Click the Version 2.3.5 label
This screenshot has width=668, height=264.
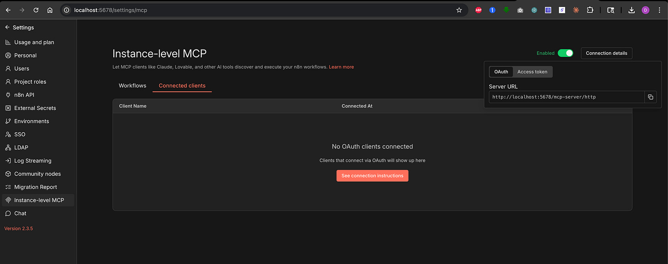(18, 229)
